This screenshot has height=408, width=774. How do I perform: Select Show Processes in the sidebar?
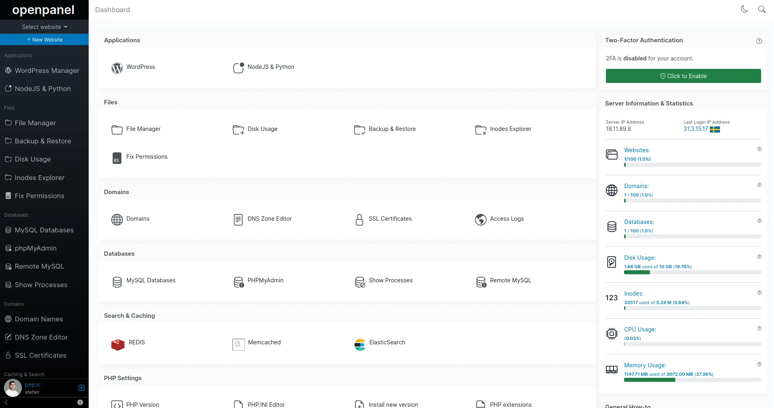point(40,285)
